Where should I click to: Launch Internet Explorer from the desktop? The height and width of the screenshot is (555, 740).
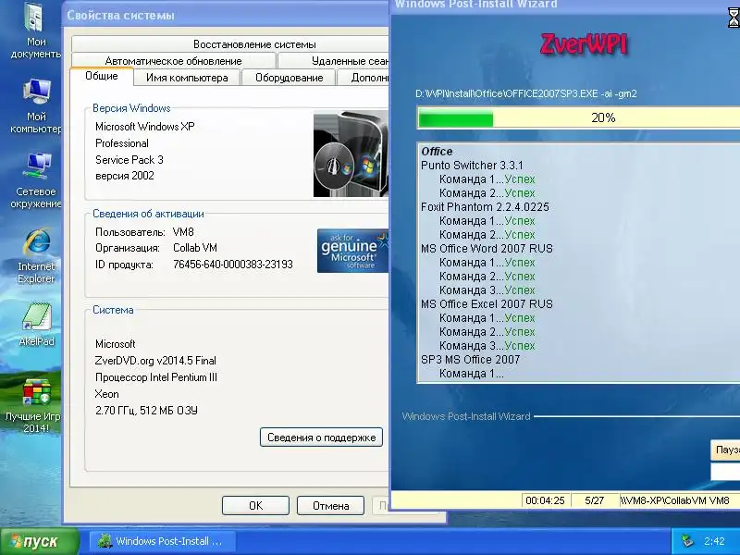pos(36,255)
